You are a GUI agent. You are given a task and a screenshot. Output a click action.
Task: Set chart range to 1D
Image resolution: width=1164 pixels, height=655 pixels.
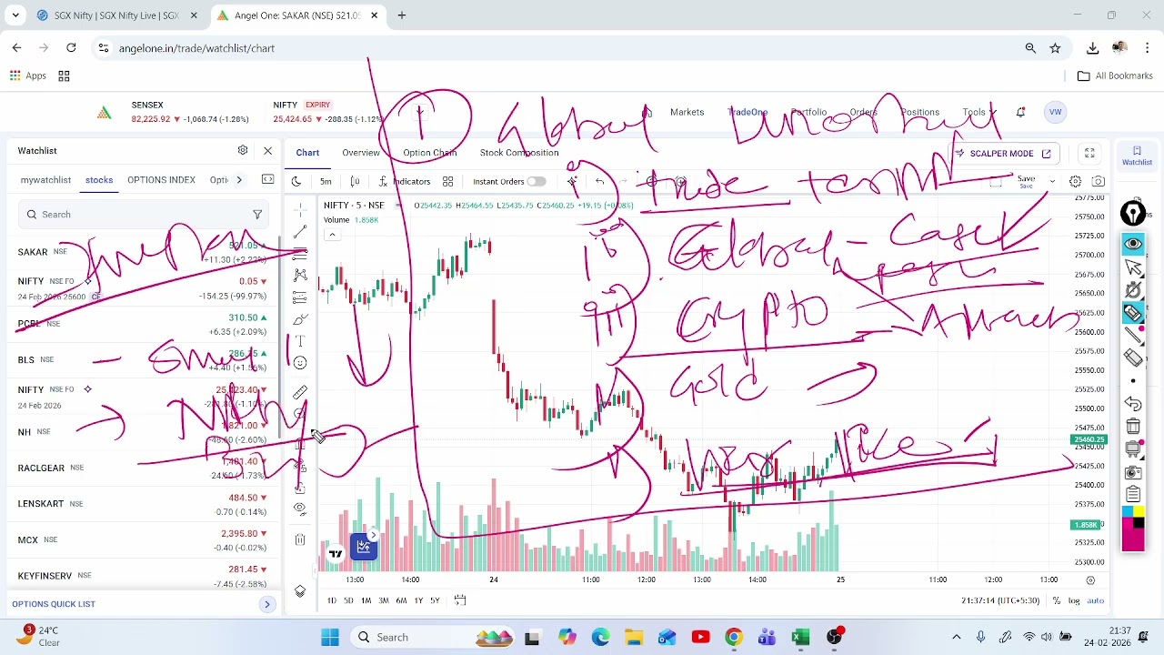click(x=331, y=600)
